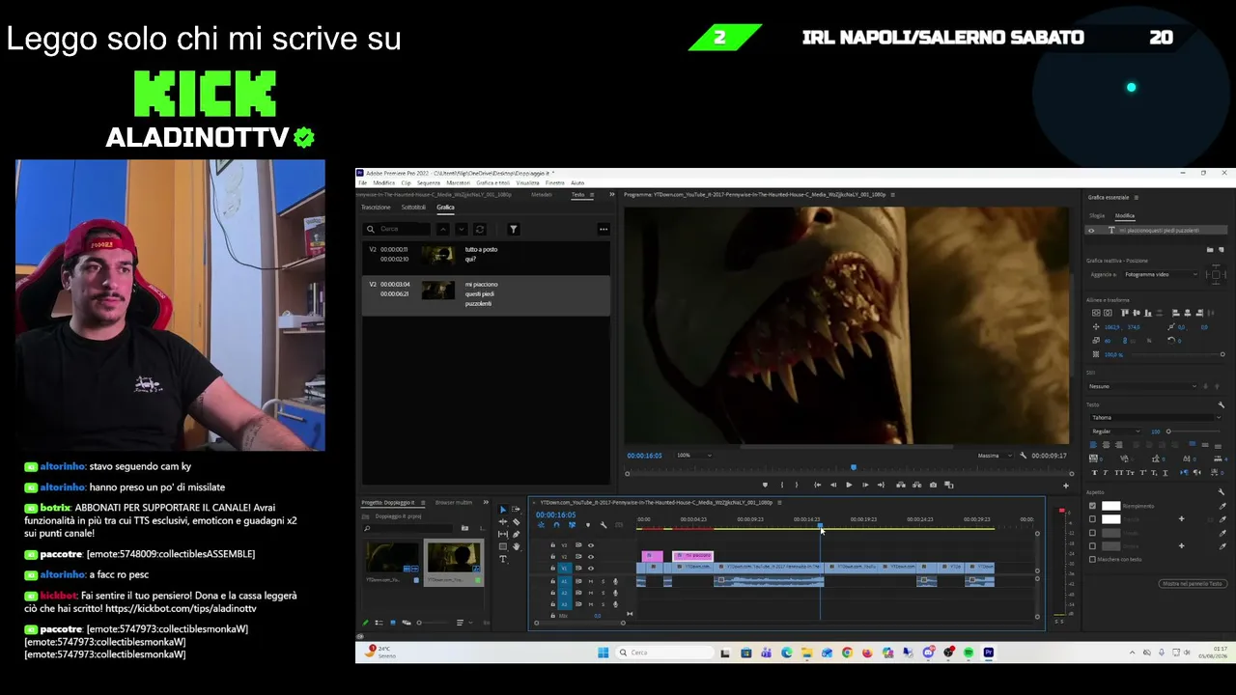This screenshot has width=1236, height=695.
Task: Select the Razor tool
Action: [x=516, y=522]
